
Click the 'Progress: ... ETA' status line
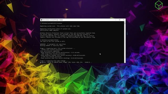coord(66,62)
